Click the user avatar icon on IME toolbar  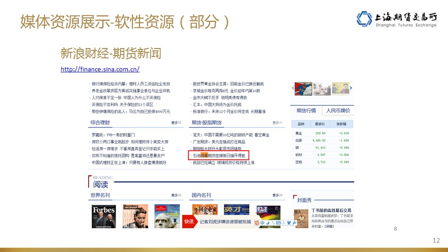pos(283,223)
